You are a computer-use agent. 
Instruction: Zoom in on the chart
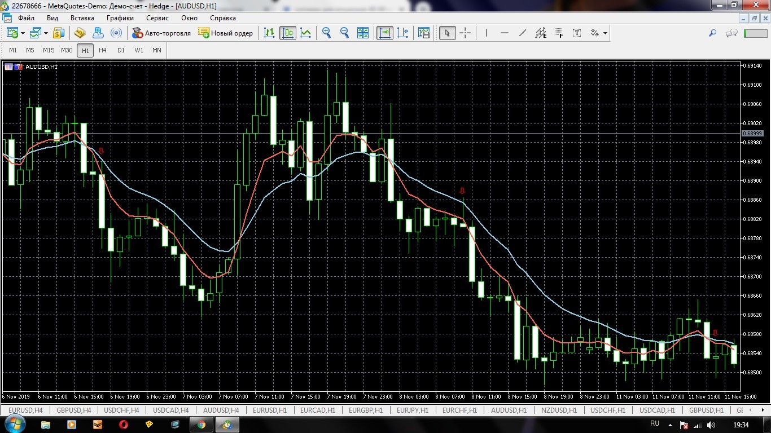tap(326, 33)
